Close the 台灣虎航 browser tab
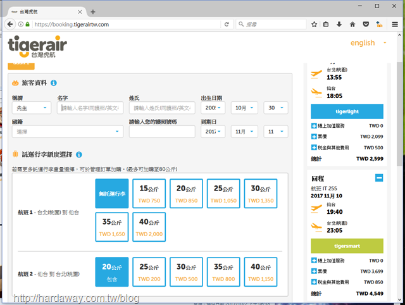The height and width of the screenshot is (305, 405). click(x=80, y=12)
